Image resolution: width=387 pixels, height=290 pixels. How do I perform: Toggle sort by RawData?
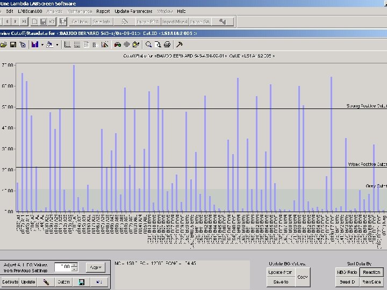[371, 281]
